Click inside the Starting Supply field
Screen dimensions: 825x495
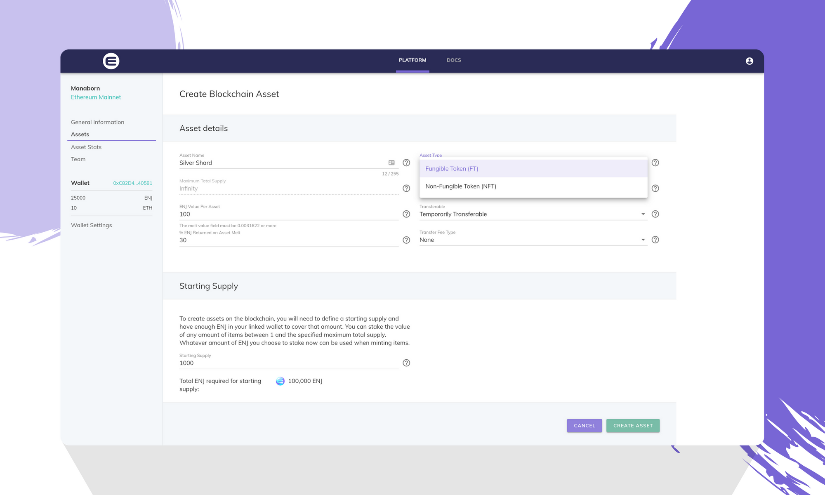coord(289,363)
